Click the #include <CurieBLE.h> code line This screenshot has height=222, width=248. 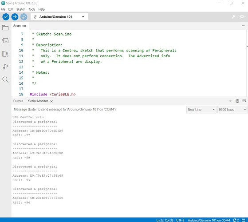53,94
